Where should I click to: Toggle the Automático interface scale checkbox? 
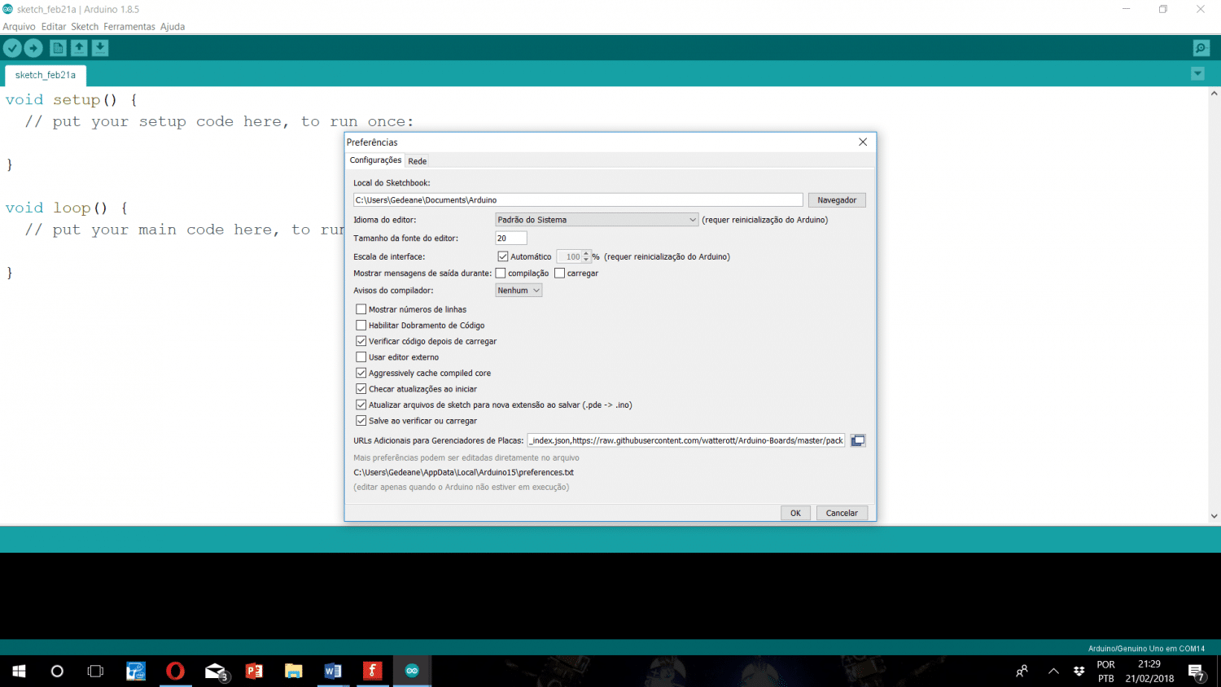[503, 256]
